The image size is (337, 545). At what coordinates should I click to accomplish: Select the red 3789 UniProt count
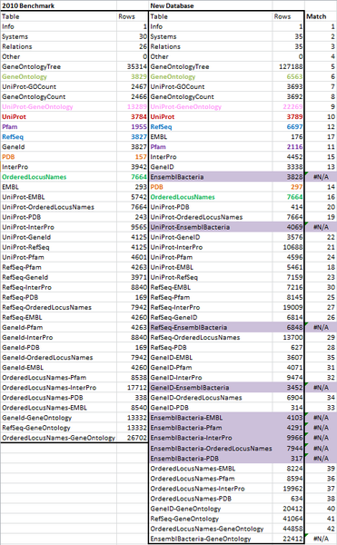tap(288, 117)
